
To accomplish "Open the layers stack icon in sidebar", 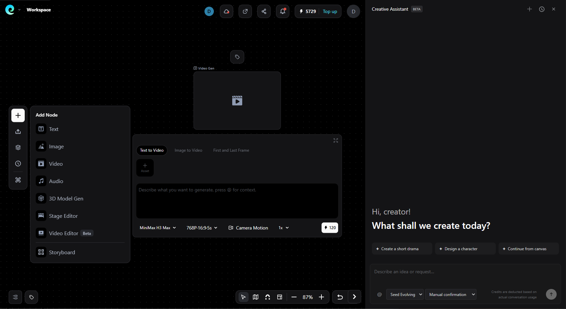I will 18,148.
